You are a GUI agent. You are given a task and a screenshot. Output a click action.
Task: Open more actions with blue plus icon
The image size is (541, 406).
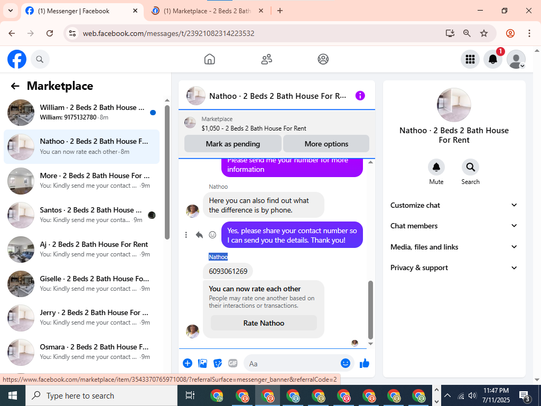188,363
